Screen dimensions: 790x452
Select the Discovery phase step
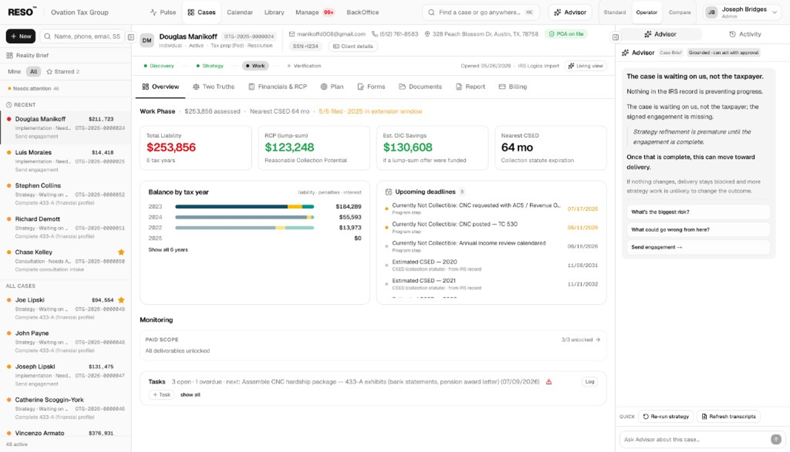click(158, 66)
